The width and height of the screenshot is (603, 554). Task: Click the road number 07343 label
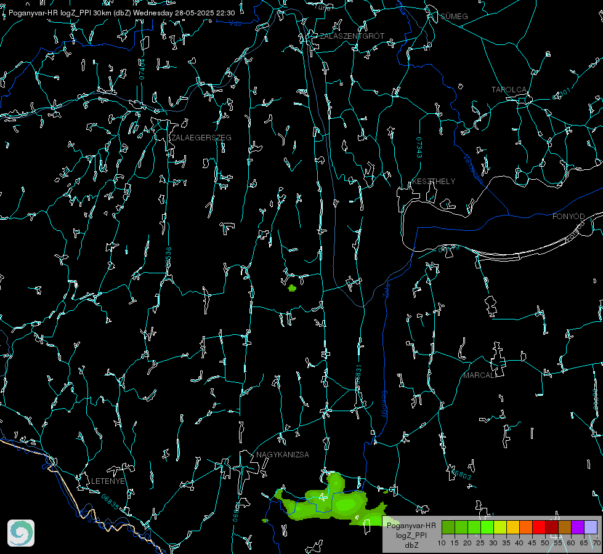[419, 148]
